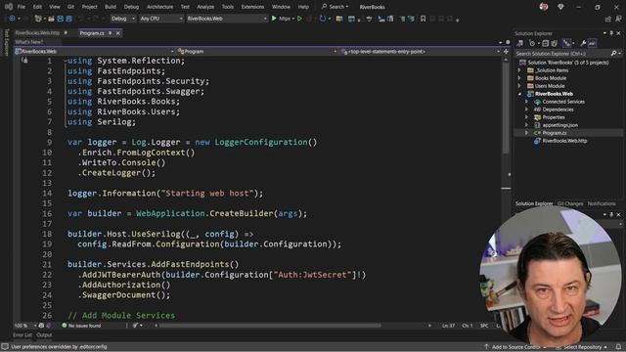Click the open file folder toolbar icon

[51, 19]
